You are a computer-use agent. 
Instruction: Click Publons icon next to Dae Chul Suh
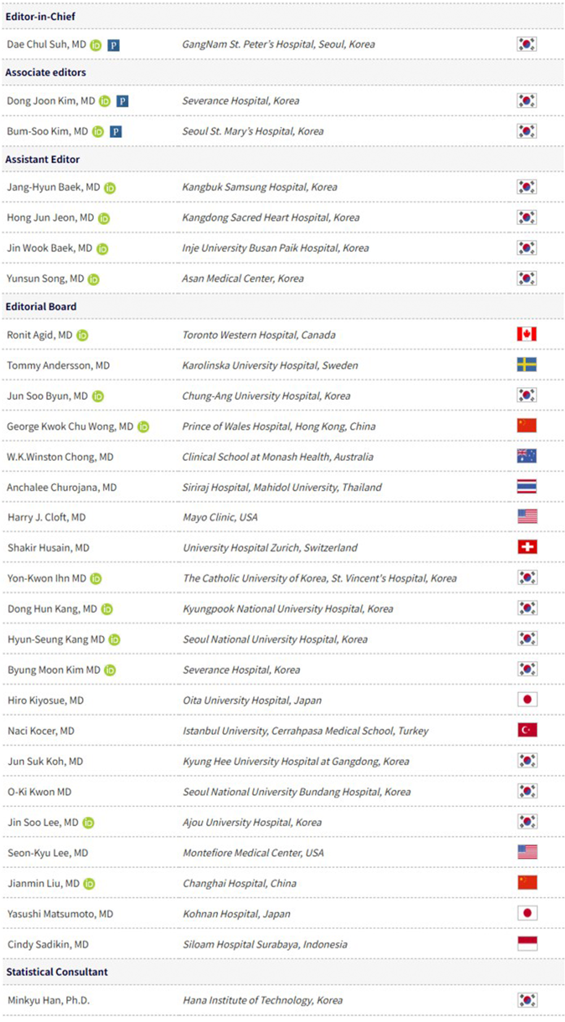pyautogui.click(x=114, y=45)
